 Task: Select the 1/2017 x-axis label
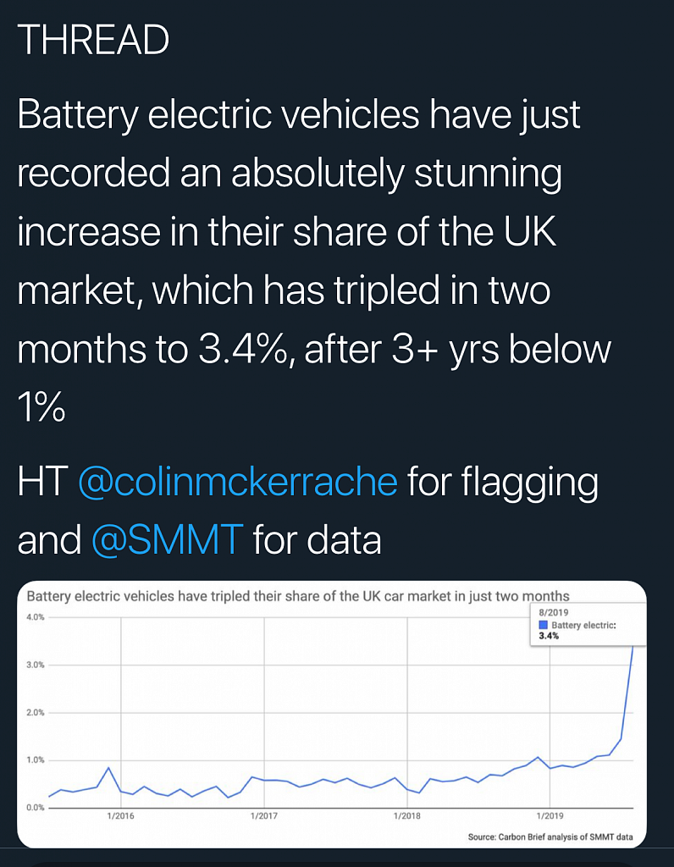[x=263, y=815]
